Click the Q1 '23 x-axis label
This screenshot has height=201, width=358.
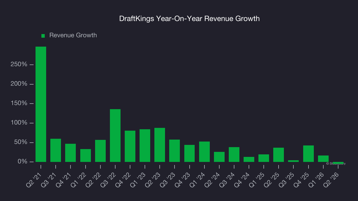click(138, 180)
